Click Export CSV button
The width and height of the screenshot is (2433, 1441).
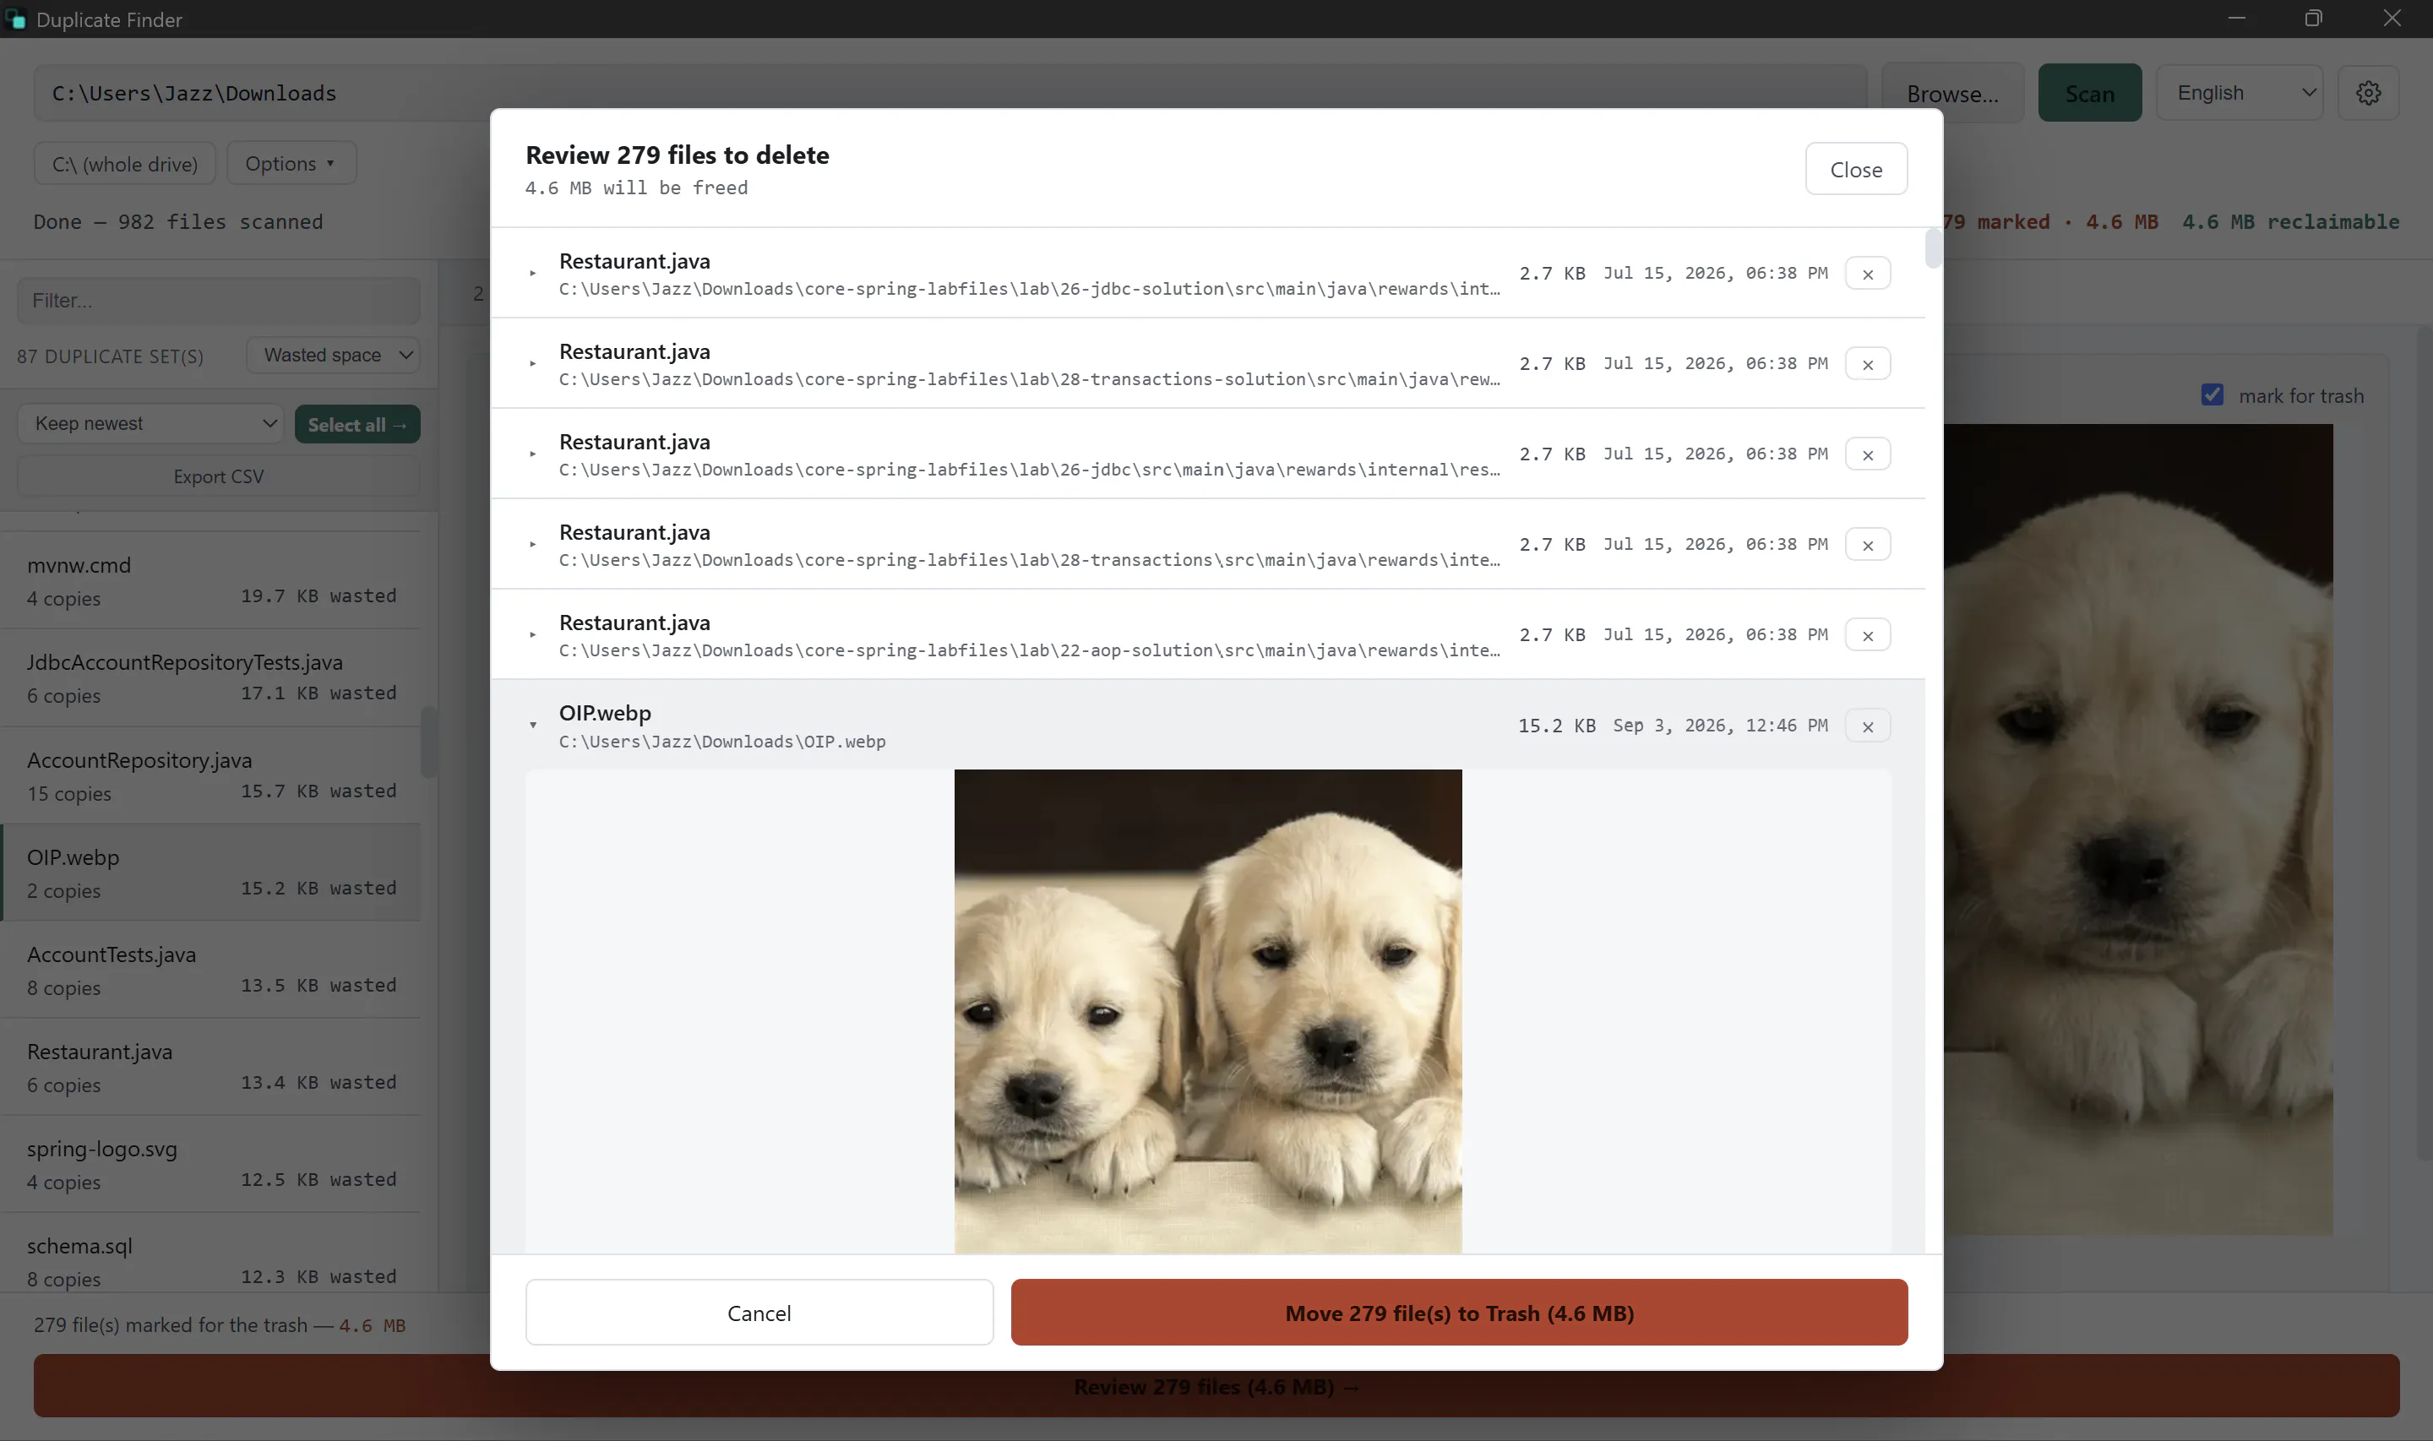219,476
